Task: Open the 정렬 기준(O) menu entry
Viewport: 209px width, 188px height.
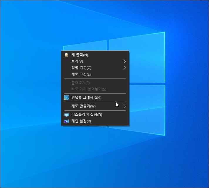Action: (95, 68)
